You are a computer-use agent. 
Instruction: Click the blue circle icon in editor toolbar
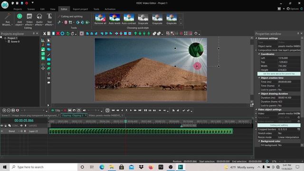62,34
